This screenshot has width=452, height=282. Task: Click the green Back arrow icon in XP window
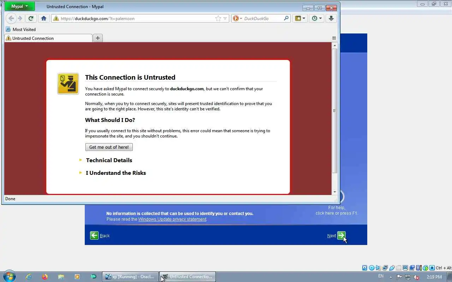[94, 235]
